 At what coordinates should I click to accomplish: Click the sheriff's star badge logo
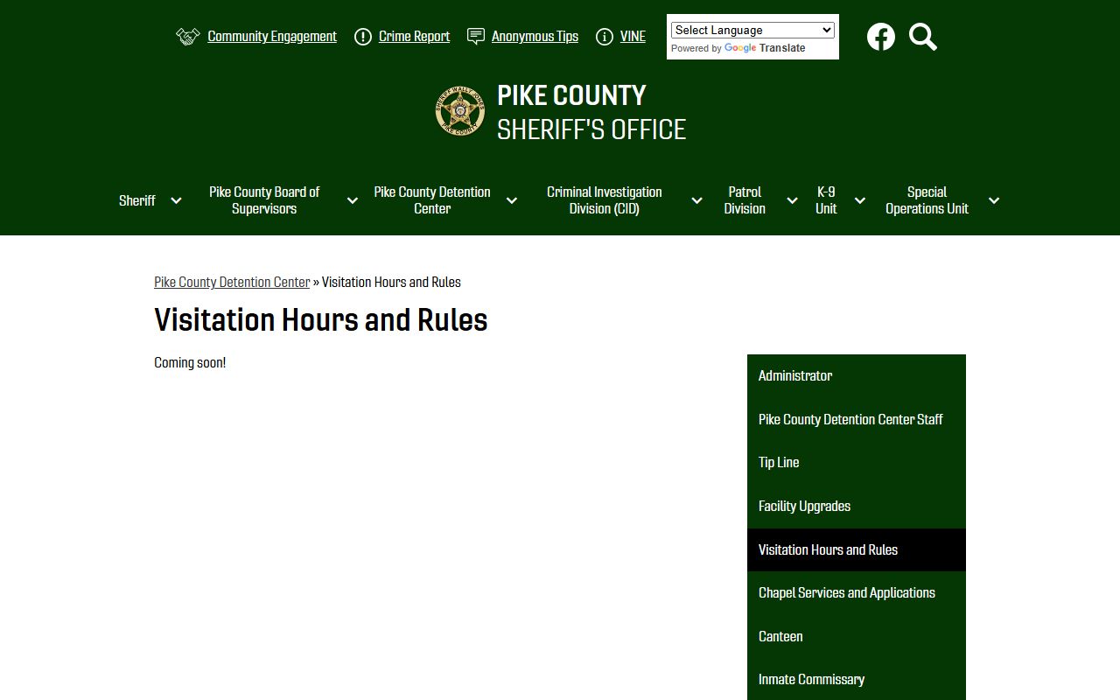460,111
